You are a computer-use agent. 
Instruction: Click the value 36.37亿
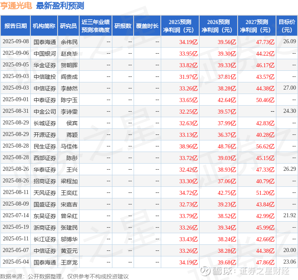227,135
